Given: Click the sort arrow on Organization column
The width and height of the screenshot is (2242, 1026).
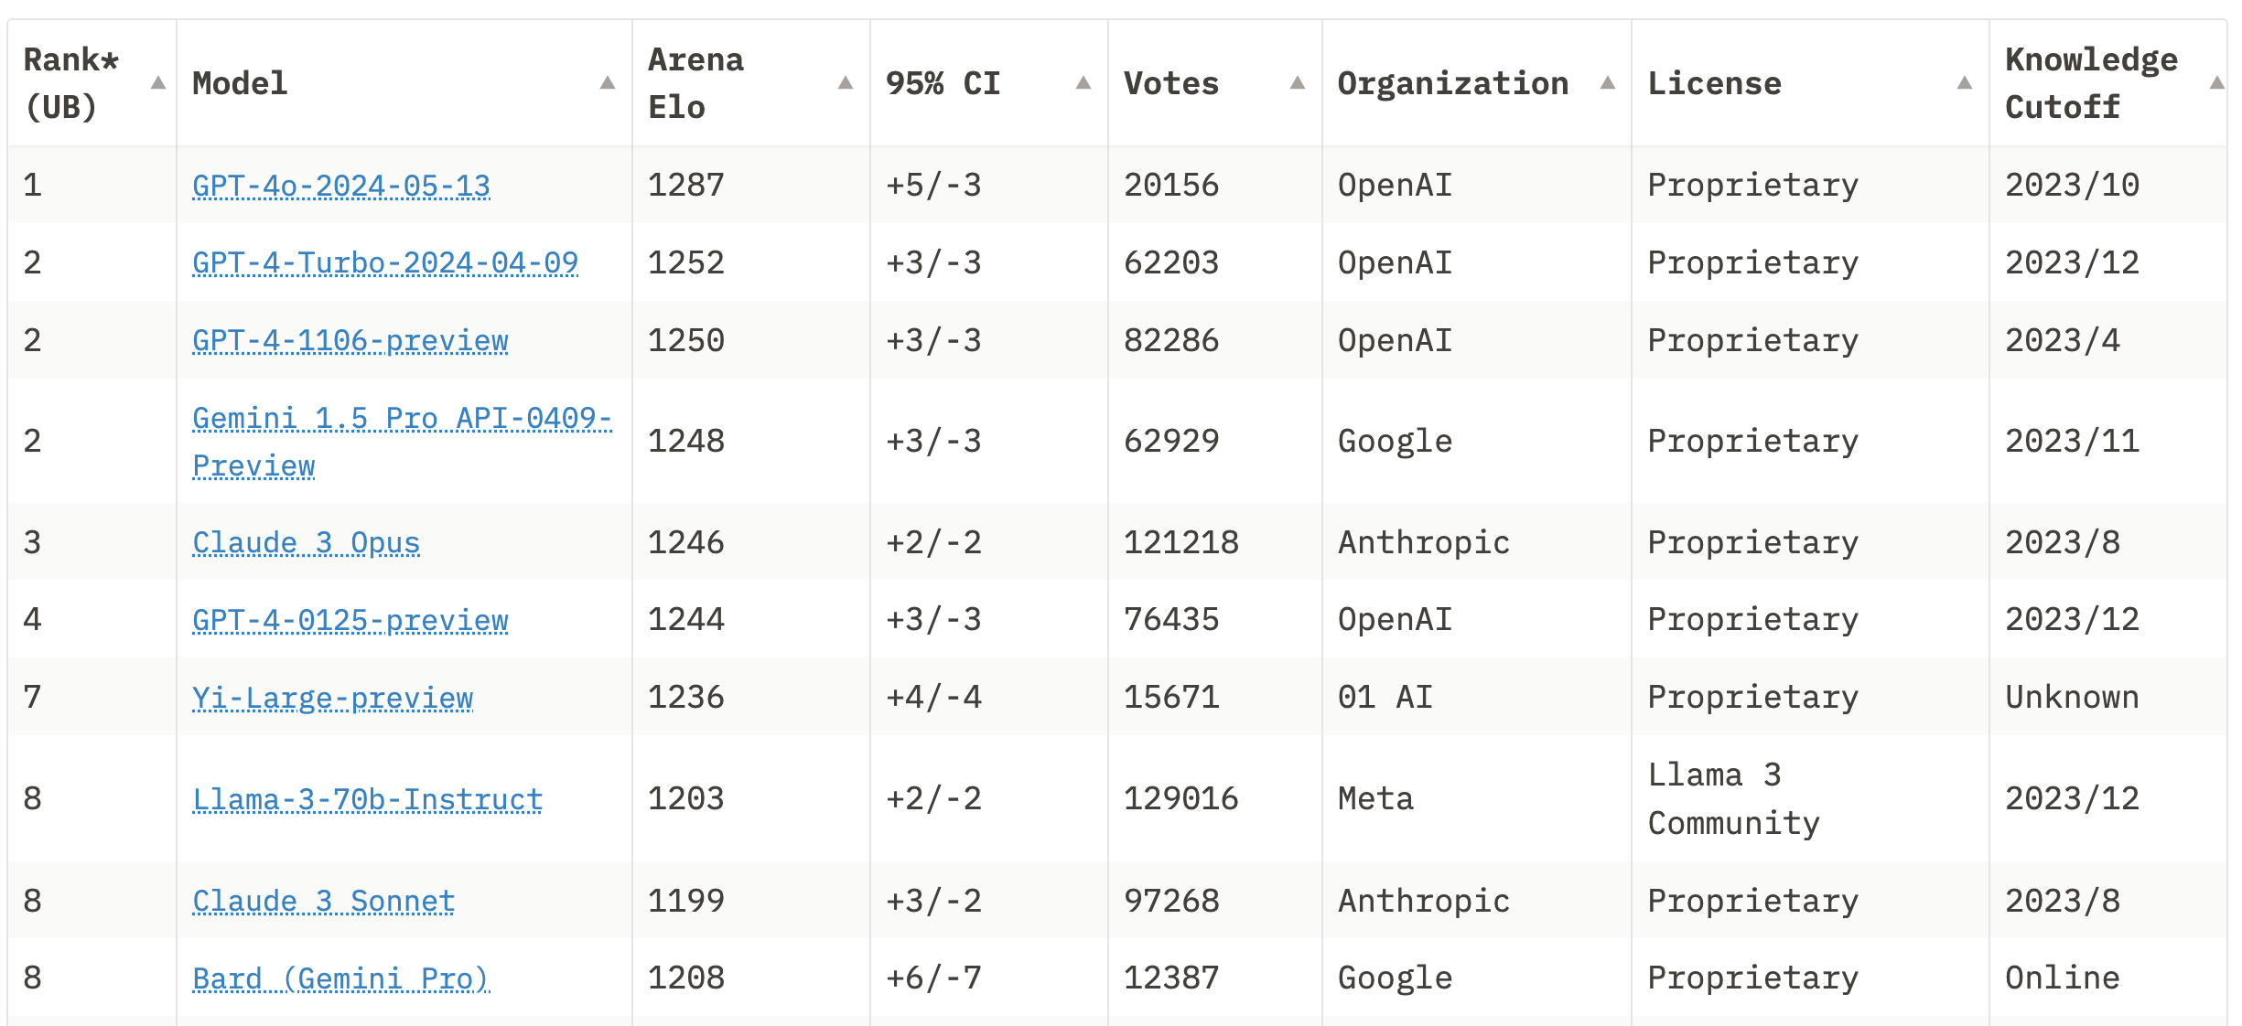Looking at the screenshot, I should point(1609,82).
